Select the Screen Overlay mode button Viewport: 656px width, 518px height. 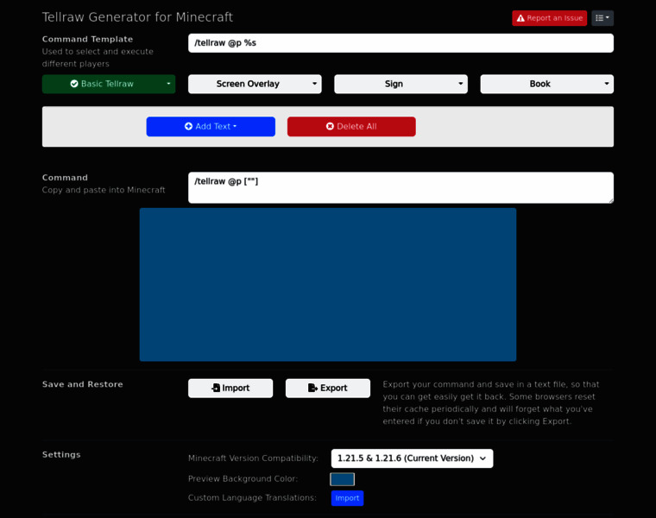[248, 84]
